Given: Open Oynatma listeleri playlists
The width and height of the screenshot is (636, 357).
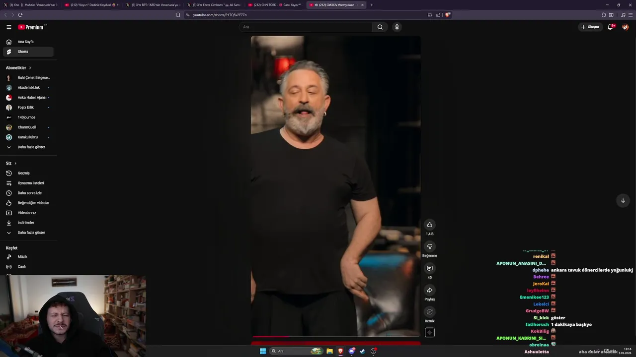Looking at the screenshot, I should click(28, 183).
